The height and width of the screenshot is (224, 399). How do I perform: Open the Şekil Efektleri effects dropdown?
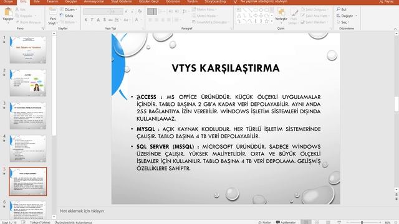pyautogui.click(x=314, y=22)
